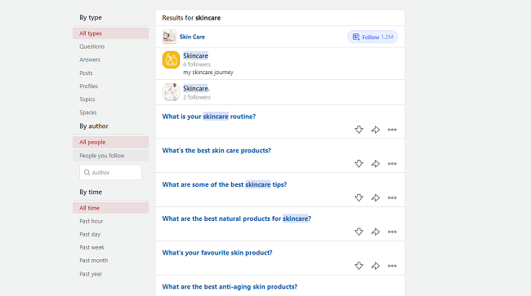This screenshot has width=531, height=296.
Task: Downvote 'What's your favourite skin product?'
Action: point(359,266)
